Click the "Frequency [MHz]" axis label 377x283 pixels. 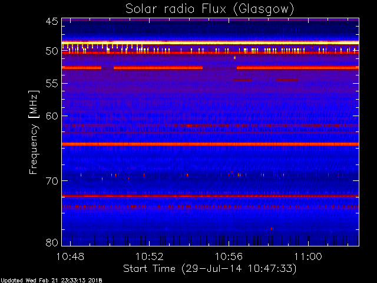point(34,132)
